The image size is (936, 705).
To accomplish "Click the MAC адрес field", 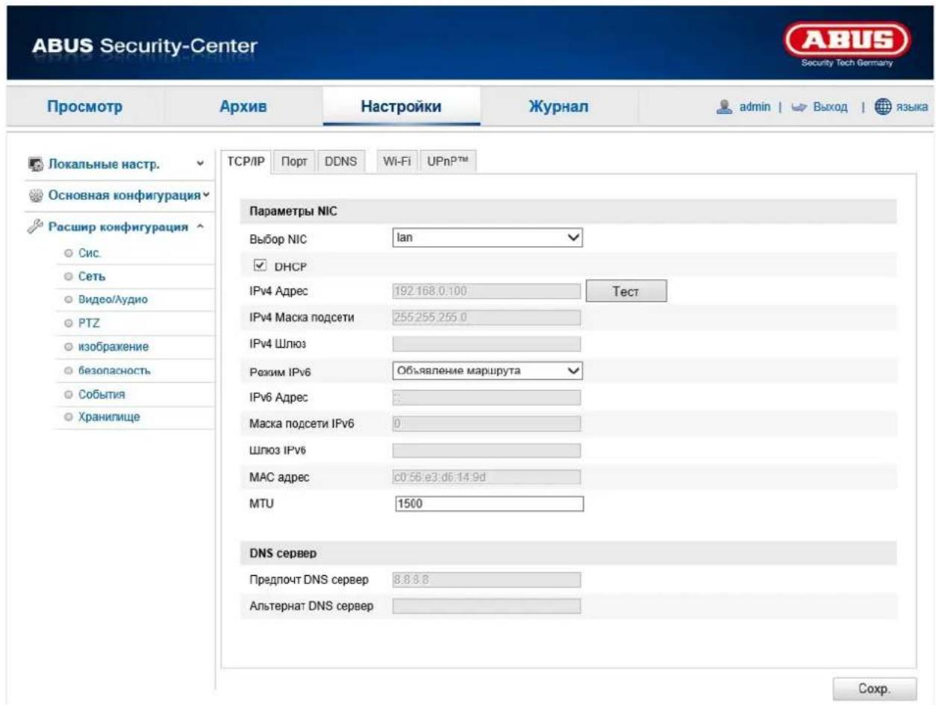I will coord(487,477).
